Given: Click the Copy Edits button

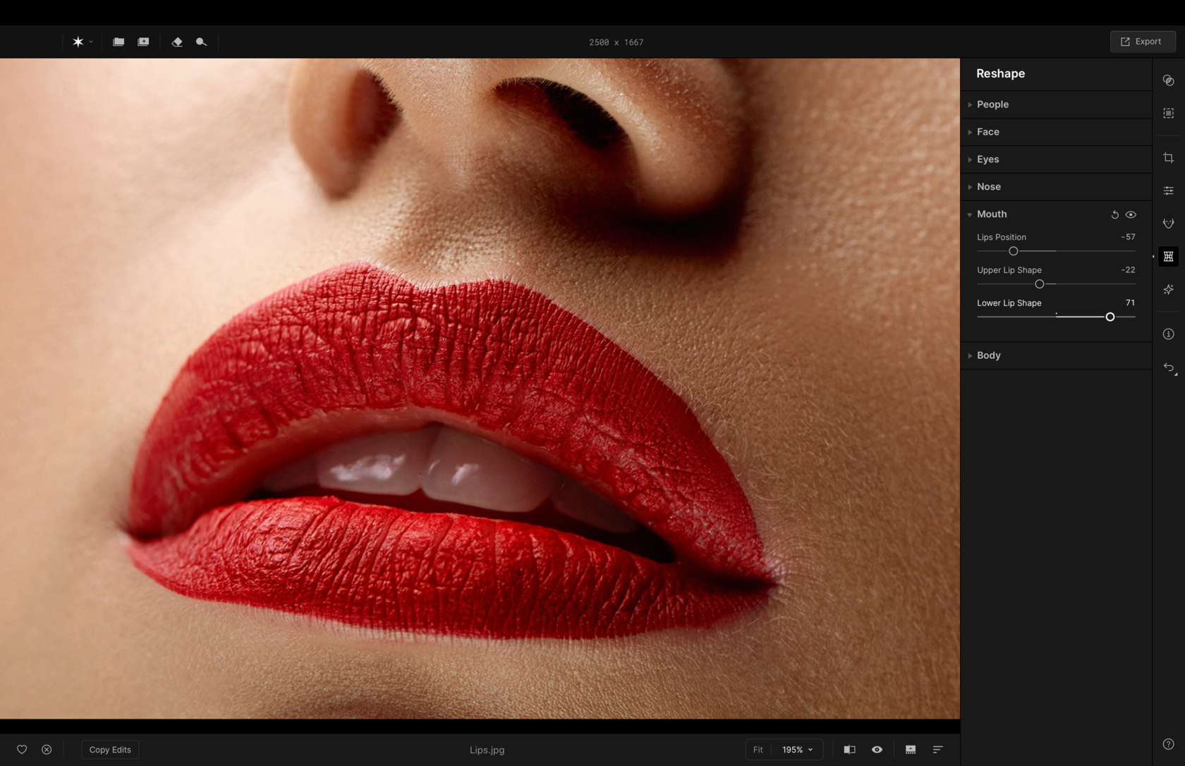Looking at the screenshot, I should [110, 750].
